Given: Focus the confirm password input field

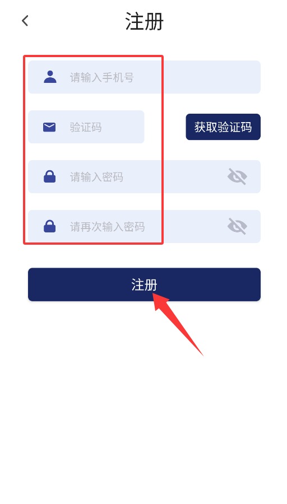Looking at the screenshot, I should (x=144, y=226).
